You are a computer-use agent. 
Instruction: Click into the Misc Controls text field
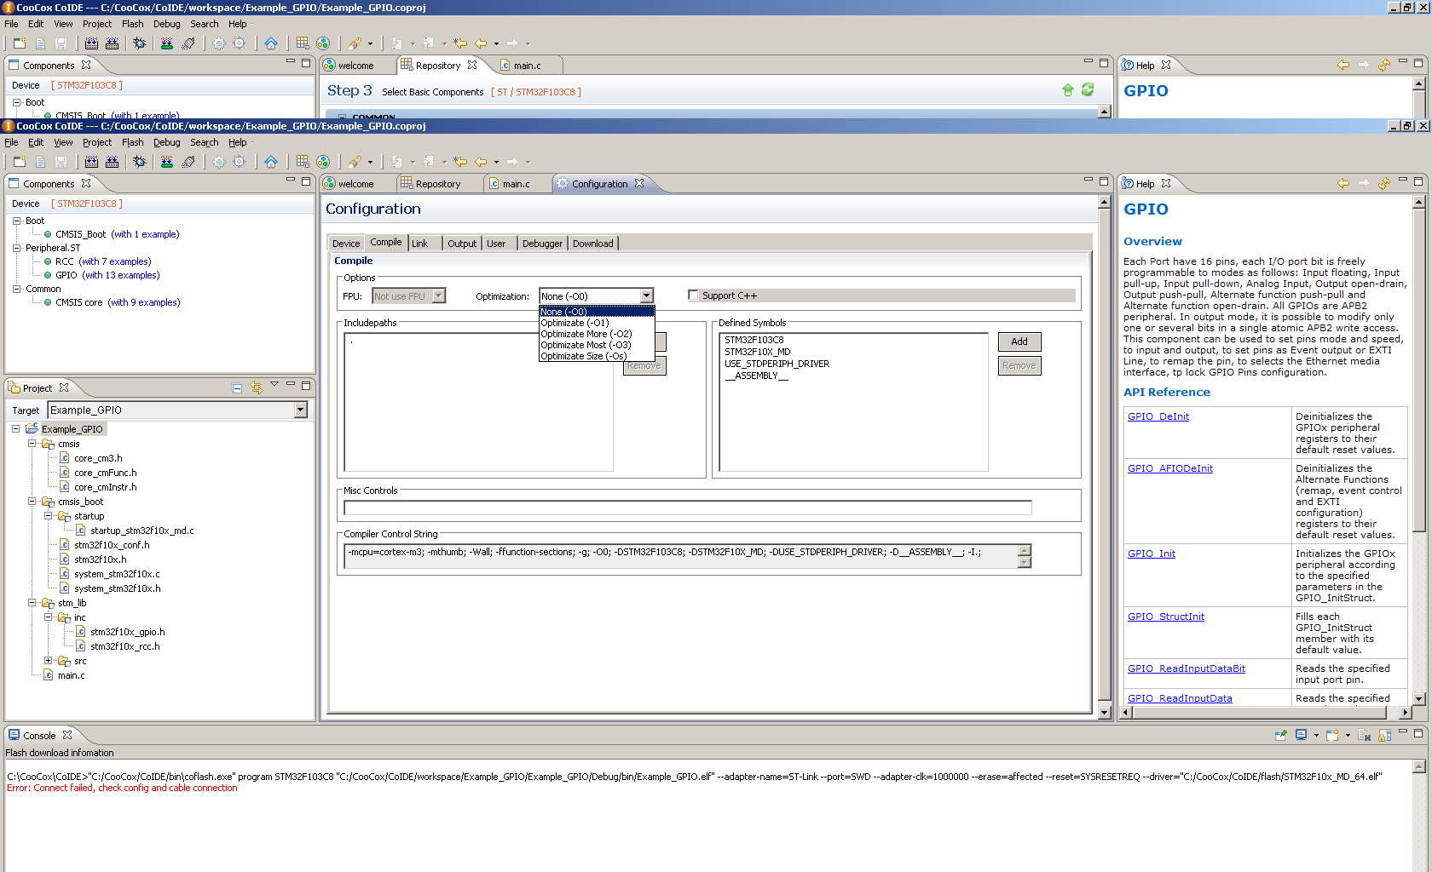pyautogui.click(x=687, y=508)
